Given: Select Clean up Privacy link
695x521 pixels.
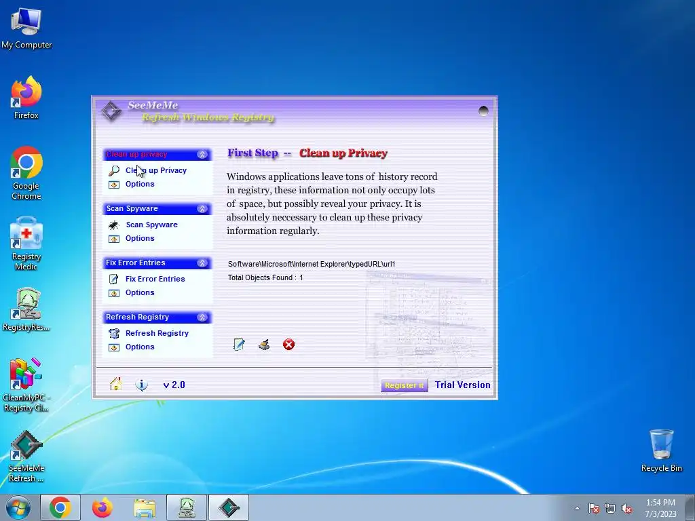Looking at the screenshot, I should pyautogui.click(x=156, y=170).
